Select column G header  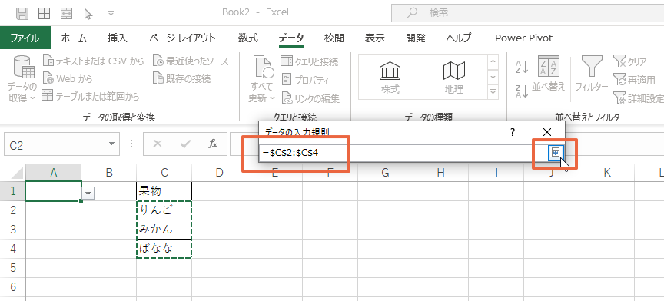click(385, 172)
